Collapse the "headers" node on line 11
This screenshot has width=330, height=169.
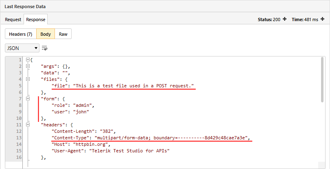(28, 125)
